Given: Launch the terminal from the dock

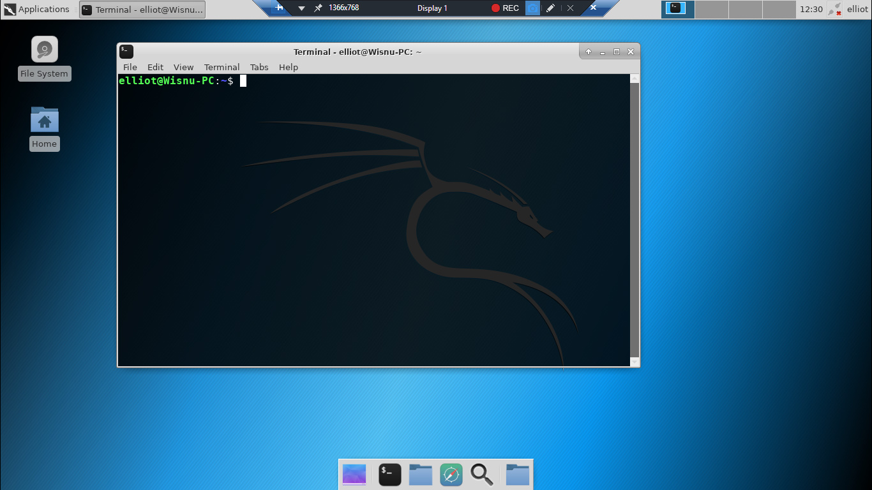Looking at the screenshot, I should pos(390,475).
